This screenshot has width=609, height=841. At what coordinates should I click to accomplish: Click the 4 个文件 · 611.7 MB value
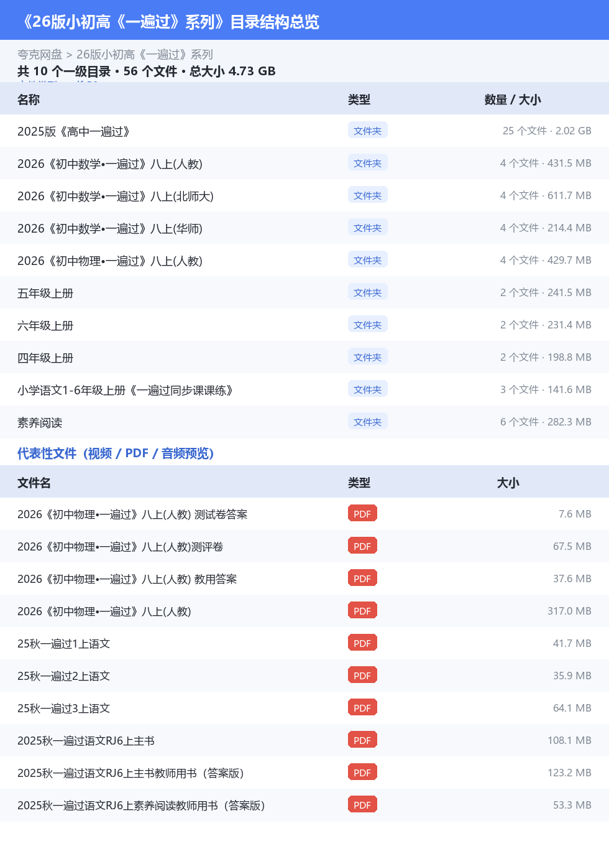point(546,195)
